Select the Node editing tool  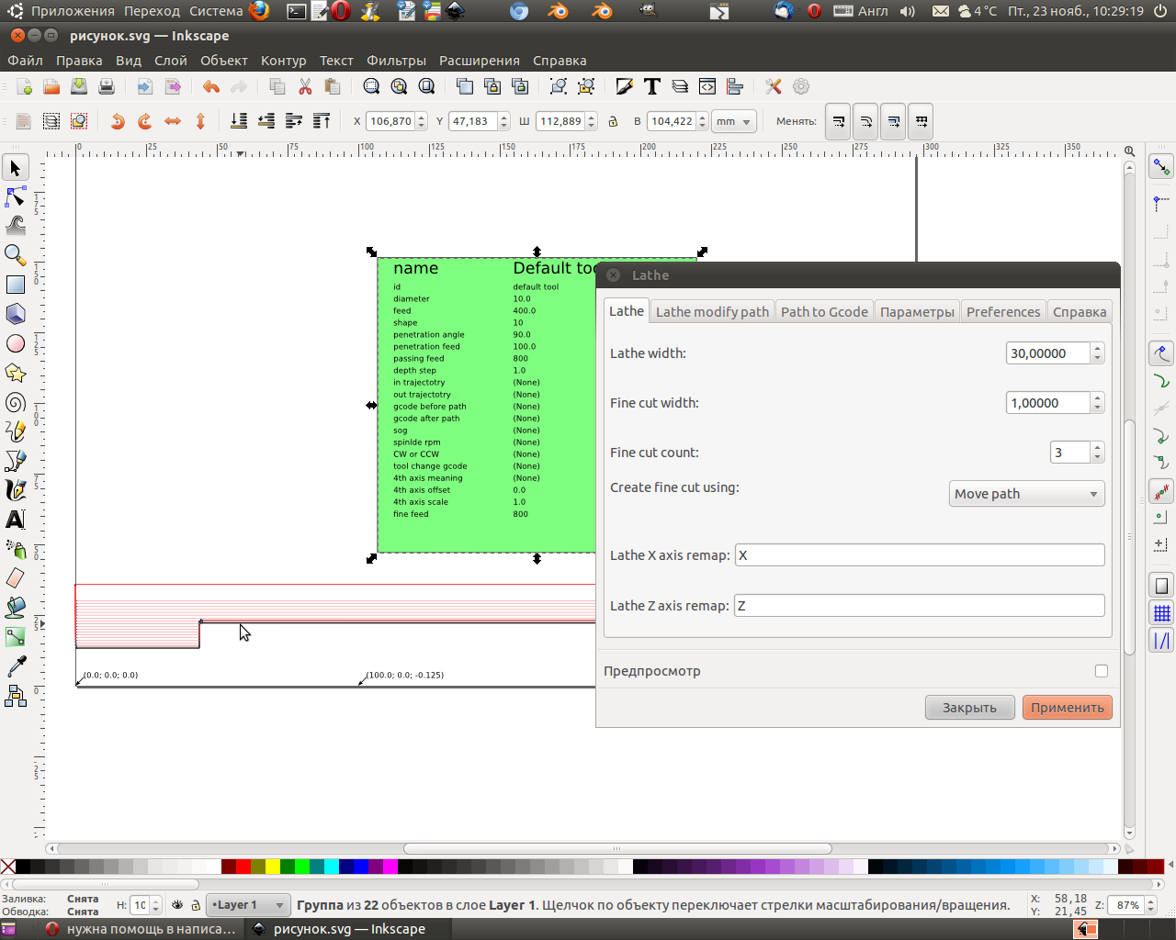[16, 196]
